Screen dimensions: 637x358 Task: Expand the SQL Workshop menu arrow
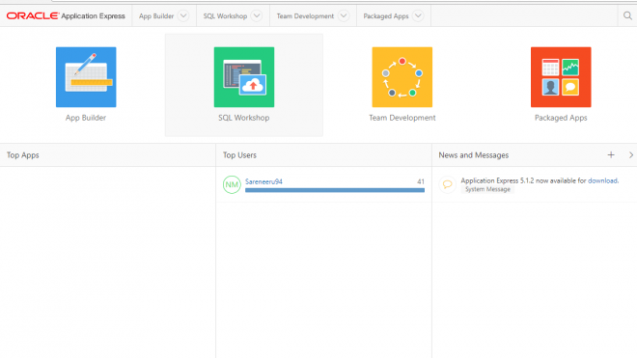[257, 15]
